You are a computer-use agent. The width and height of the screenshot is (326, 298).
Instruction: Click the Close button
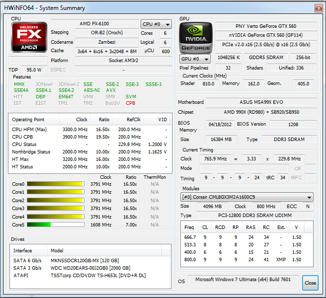(310, 283)
